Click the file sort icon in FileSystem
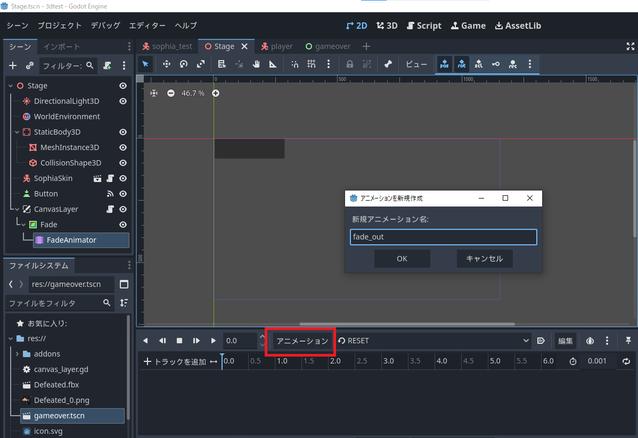This screenshot has width=638, height=438. point(124,303)
